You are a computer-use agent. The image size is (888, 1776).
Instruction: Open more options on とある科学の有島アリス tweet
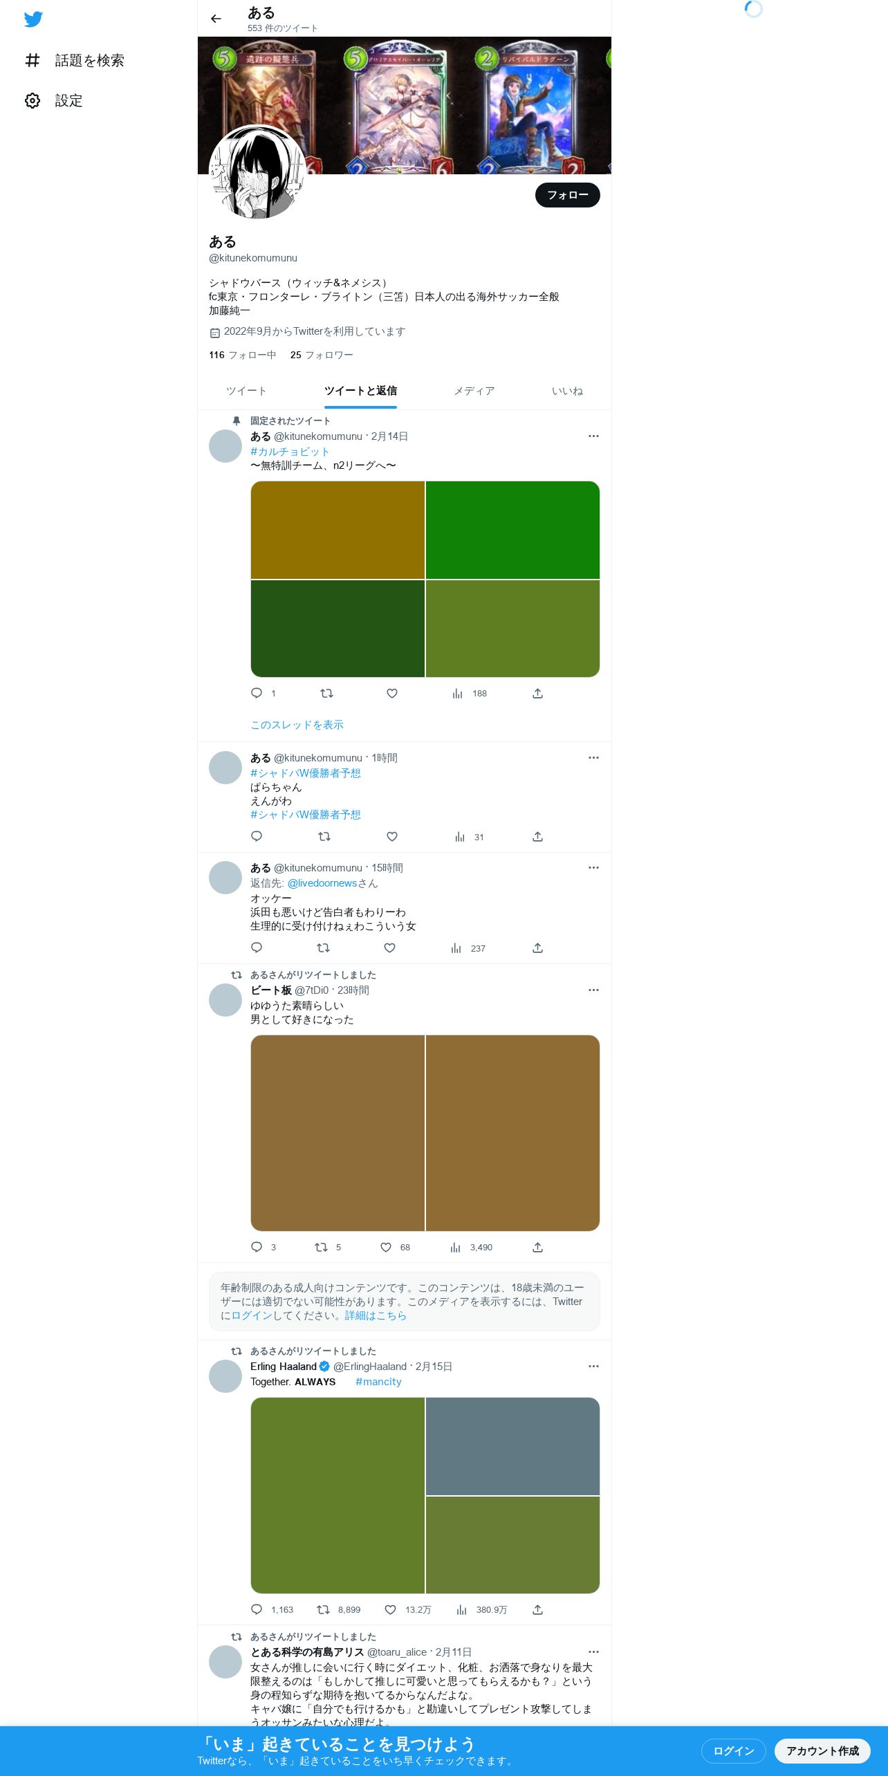pyautogui.click(x=593, y=1652)
